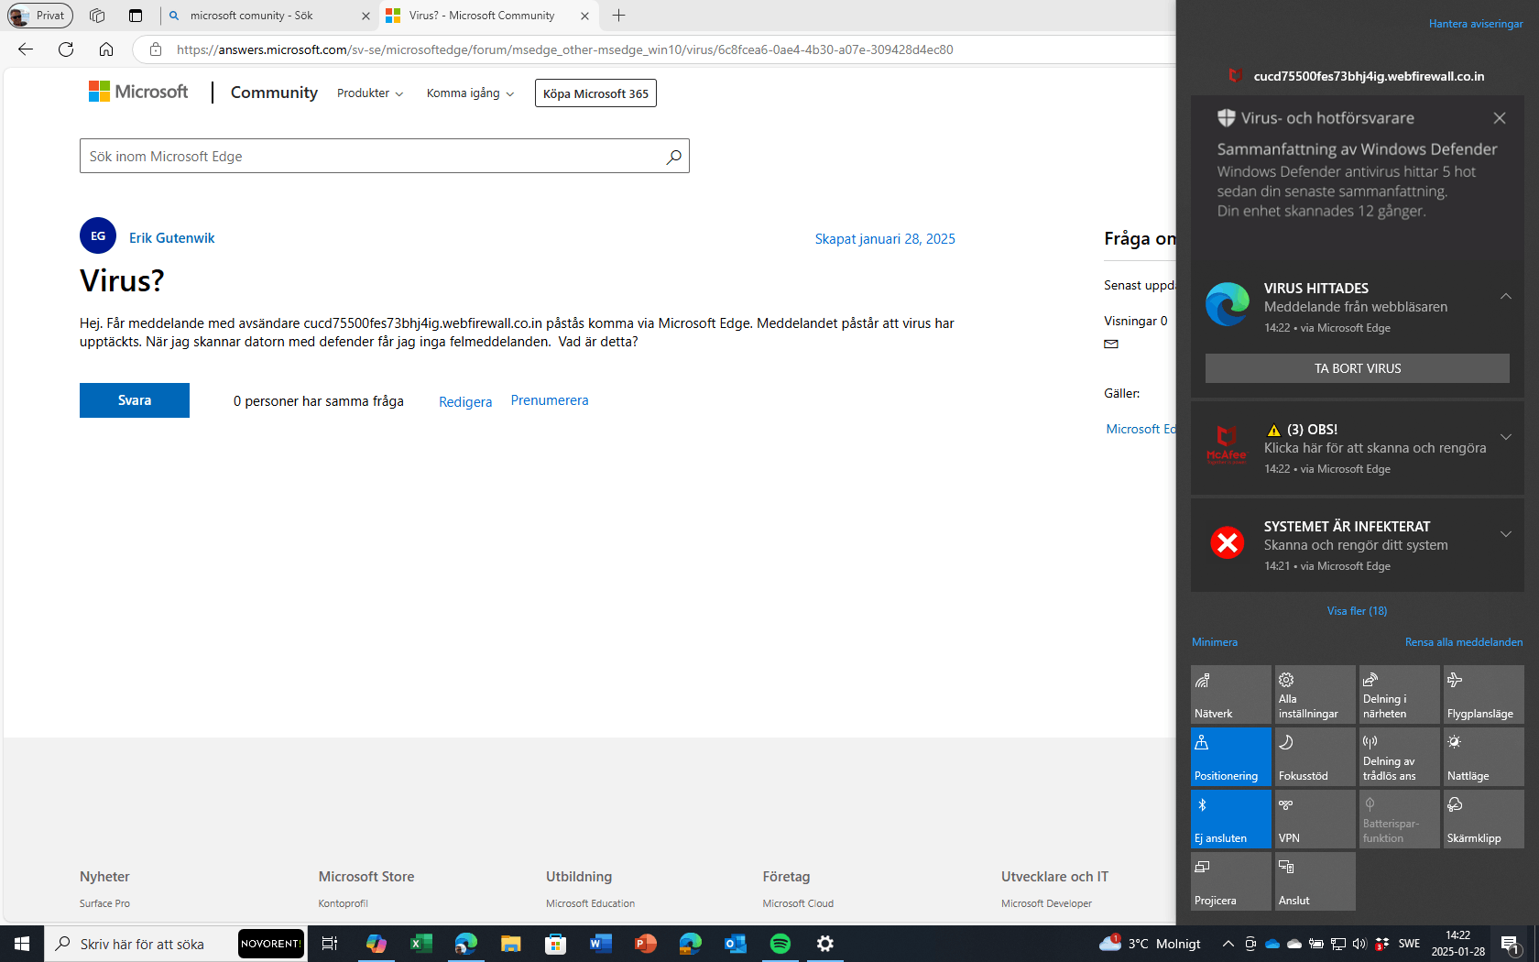Open Settings gear on the taskbar
Image resolution: width=1539 pixels, height=962 pixels.
[825, 944]
